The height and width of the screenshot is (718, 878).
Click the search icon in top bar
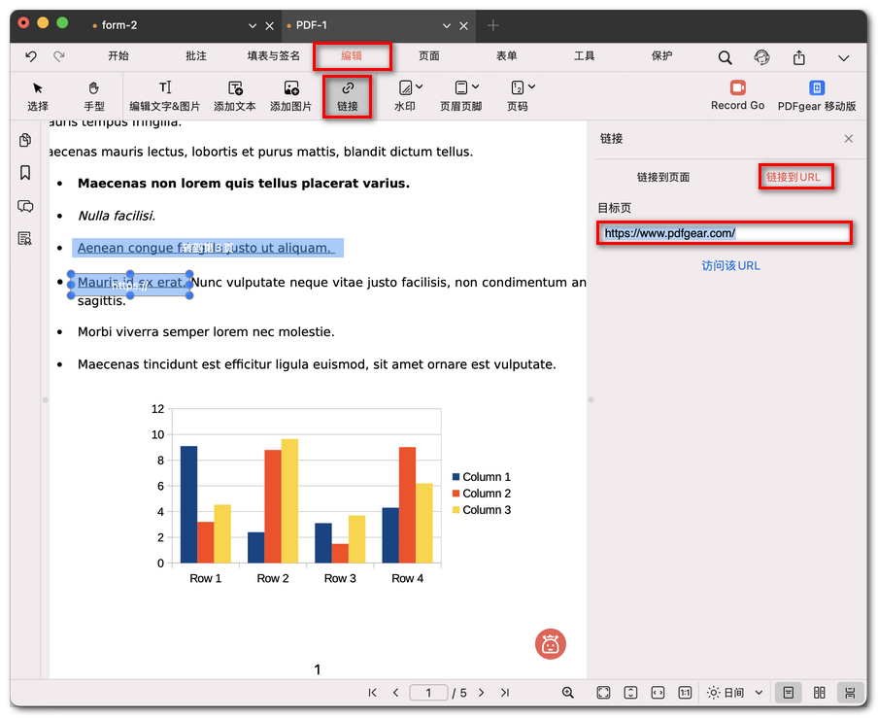coord(725,57)
